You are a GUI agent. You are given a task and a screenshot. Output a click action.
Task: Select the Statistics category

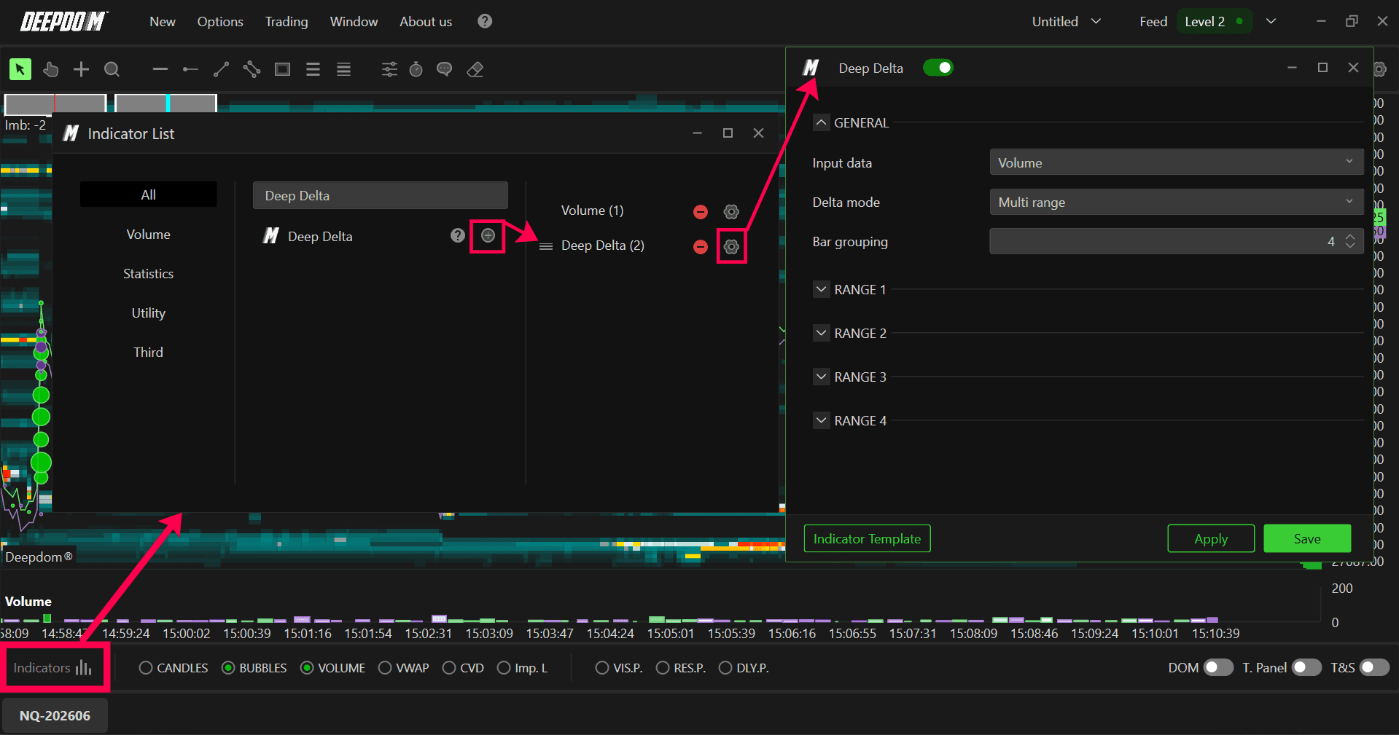coord(148,273)
